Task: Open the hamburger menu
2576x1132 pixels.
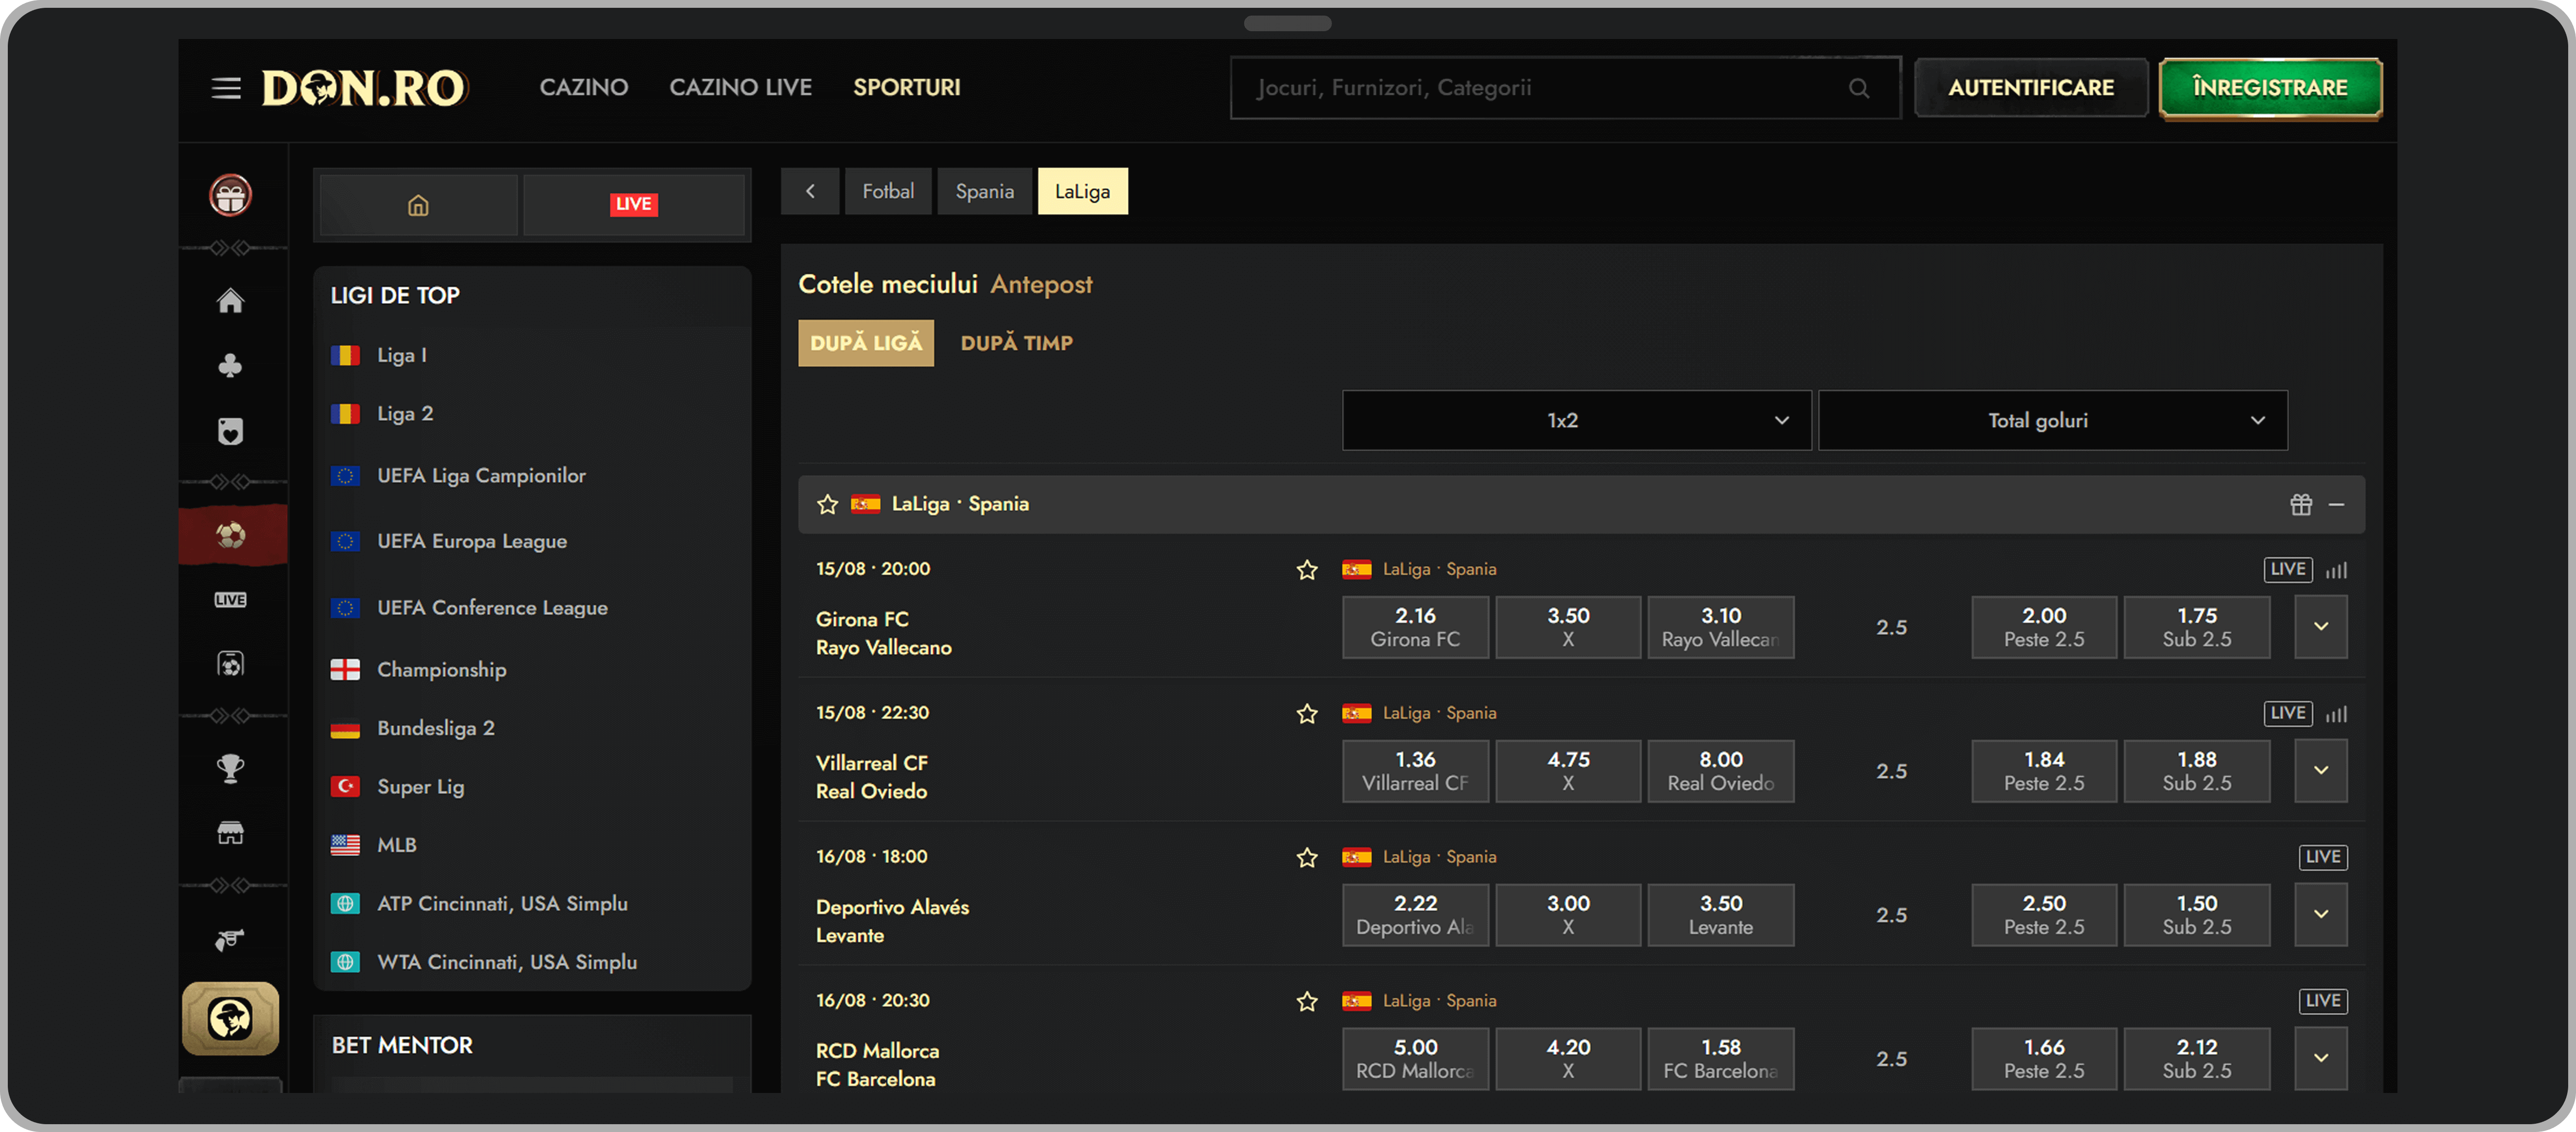Action: click(226, 88)
